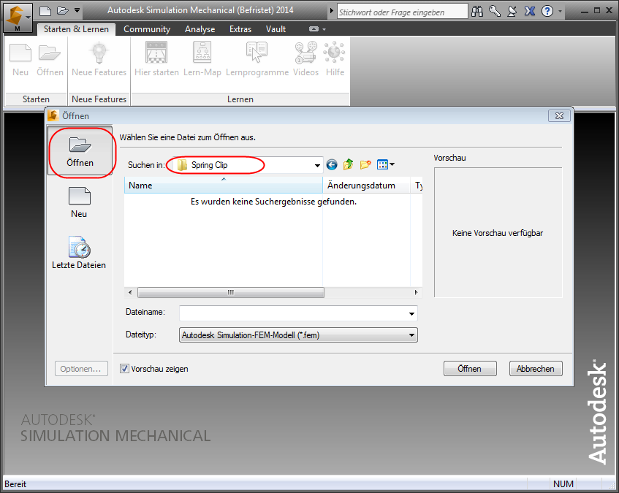Click the key Subscription Center icon
Image resolution: width=619 pixels, height=493 pixels.
(x=495, y=12)
